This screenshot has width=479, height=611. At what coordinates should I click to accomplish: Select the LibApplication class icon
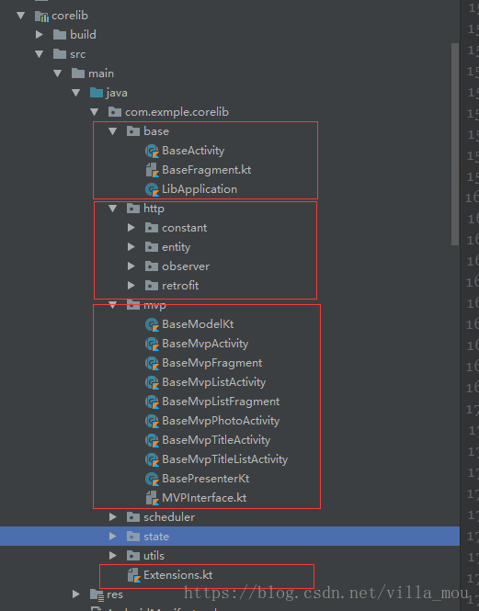click(152, 189)
